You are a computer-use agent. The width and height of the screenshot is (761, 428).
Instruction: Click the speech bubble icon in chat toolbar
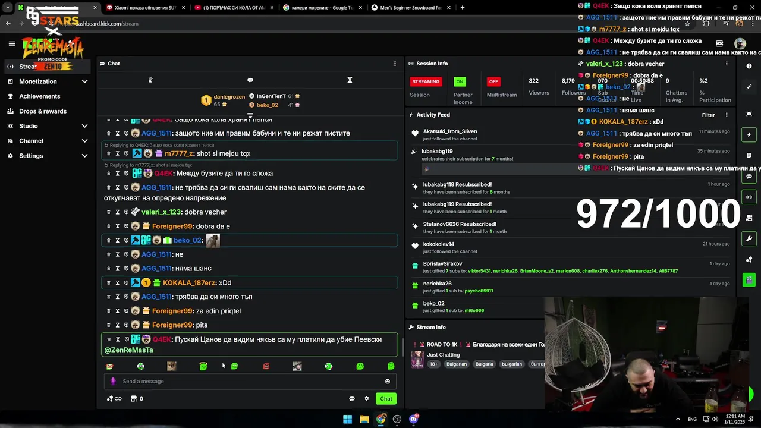250,80
